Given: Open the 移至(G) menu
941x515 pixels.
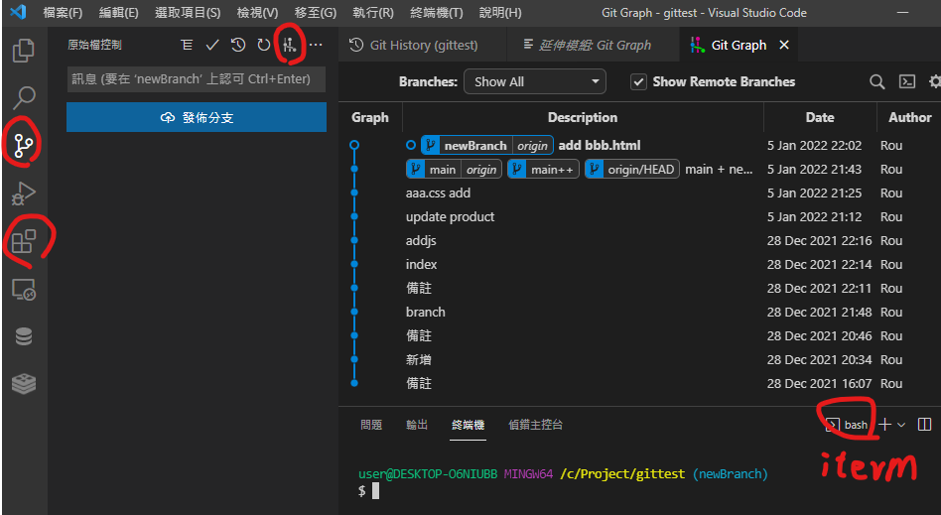Looking at the screenshot, I should click(316, 13).
